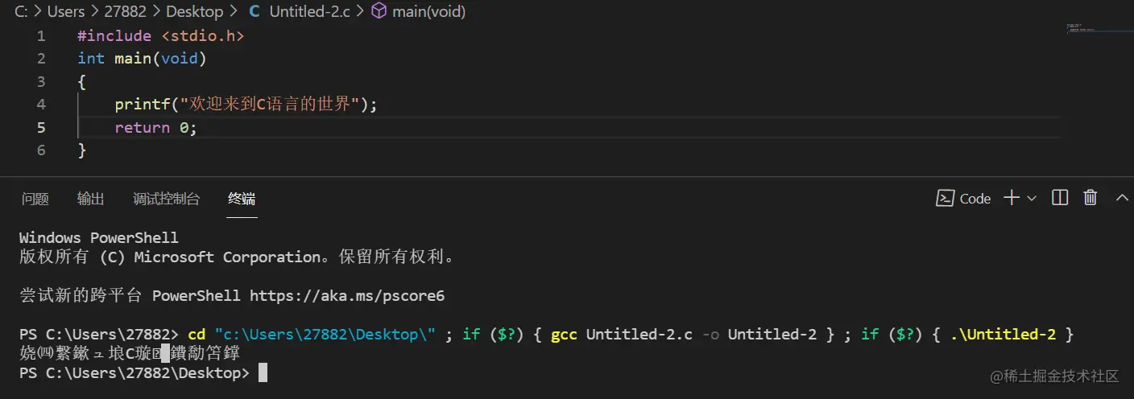This screenshot has width=1134, height=399.
Task: Switch to the 调试控制台 tab
Action: (166, 199)
